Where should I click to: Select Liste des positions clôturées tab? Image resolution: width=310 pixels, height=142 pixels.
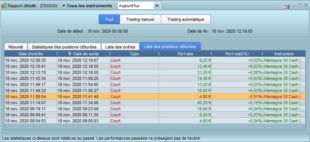point(170,47)
